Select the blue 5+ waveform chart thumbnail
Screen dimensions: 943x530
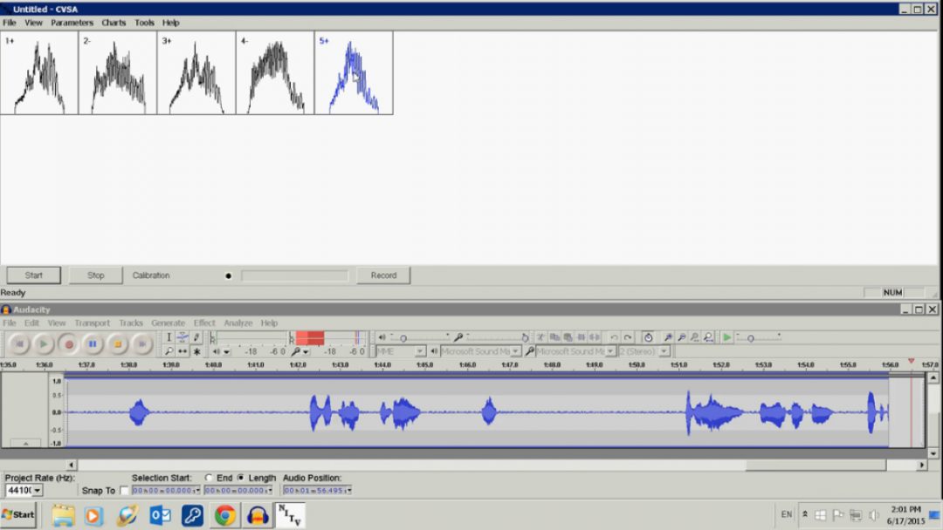coord(354,73)
